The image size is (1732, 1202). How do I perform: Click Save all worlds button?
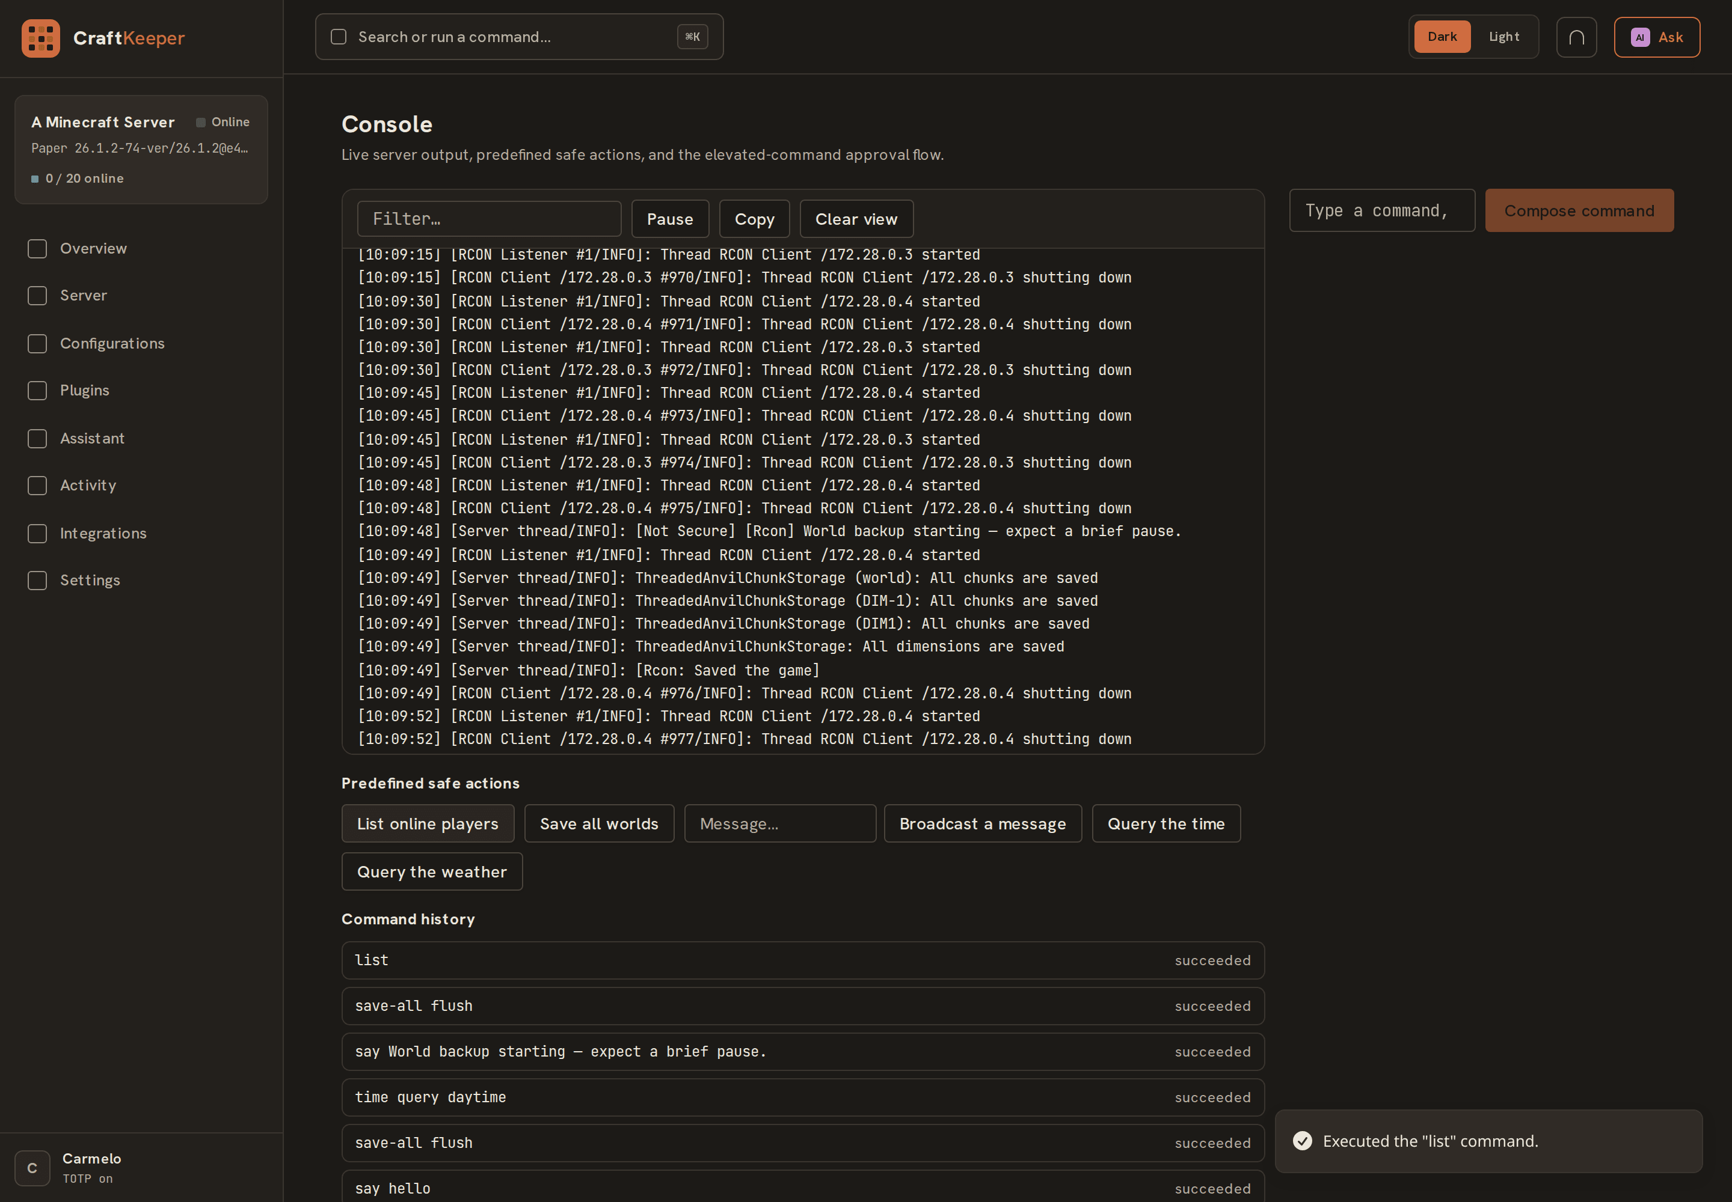(x=598, y=824)
